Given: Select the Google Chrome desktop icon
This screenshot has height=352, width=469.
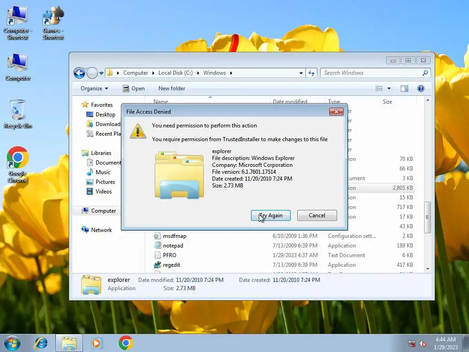Looking at the screenshot, I should click(x=18, y=165).
